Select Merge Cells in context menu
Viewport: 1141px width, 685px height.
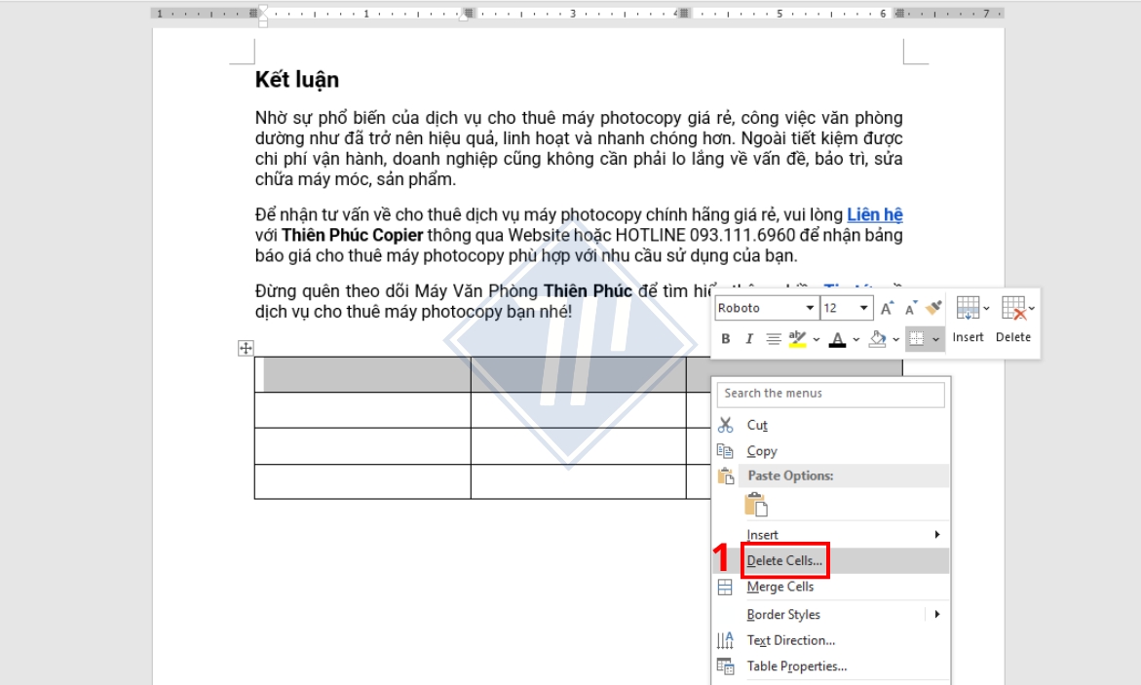[x=780, y=587]
